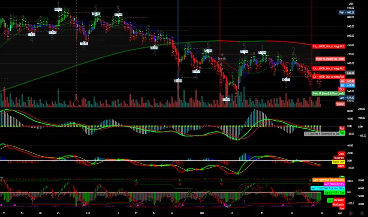Open the USD currency selector
This screenshot has height=217, width=368.
point(350,4)
